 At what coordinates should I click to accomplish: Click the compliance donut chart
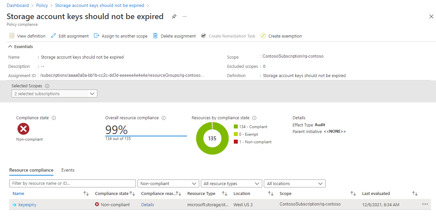pos(212,138)
